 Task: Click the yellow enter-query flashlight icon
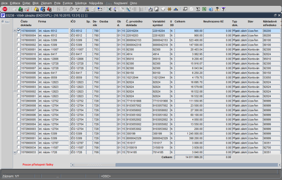coord(36,9)
